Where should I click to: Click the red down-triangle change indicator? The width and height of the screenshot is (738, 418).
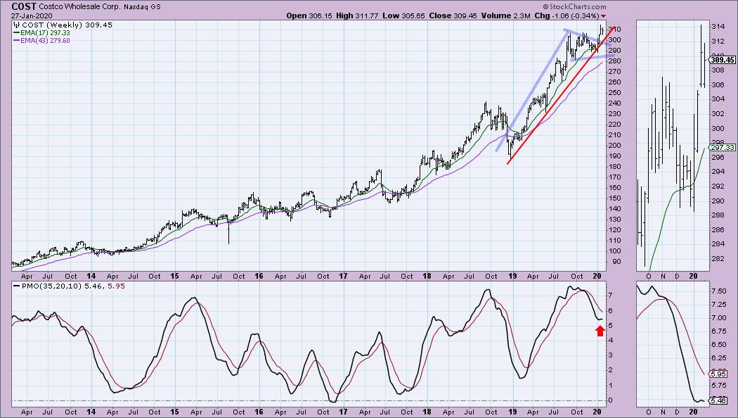[x=603, y=16]
